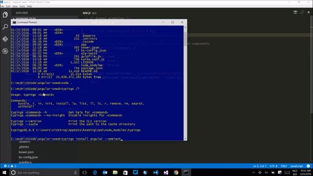Open the taskbar clock and date
Image resolution: width=313 pixels, height=176 pixels.
pos(305,173)
